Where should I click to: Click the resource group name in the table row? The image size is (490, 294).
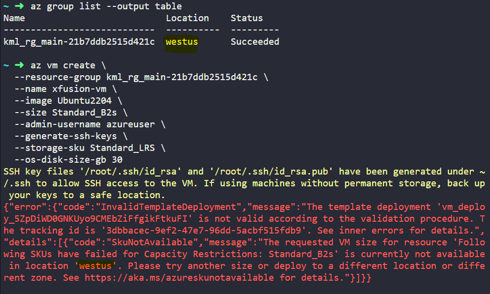click(x=79, y=42)
